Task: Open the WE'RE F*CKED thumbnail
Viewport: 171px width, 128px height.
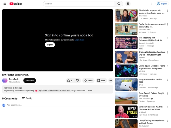Action: coord(126,112)
